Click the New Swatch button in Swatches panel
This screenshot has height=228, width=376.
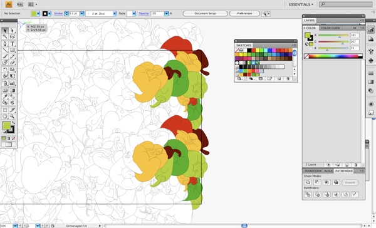[279, 79]
